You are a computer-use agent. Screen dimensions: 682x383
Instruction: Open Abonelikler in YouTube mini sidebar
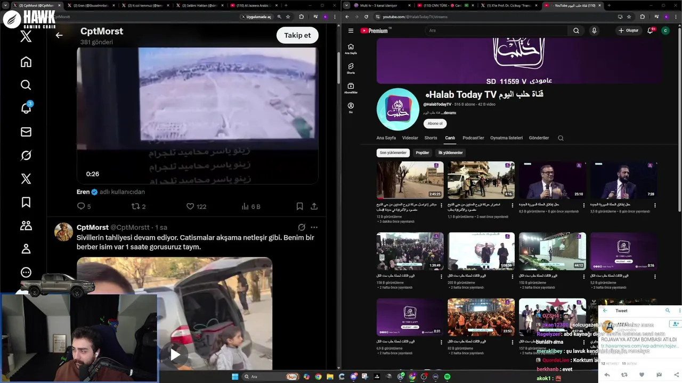click(x=351, y=88)
